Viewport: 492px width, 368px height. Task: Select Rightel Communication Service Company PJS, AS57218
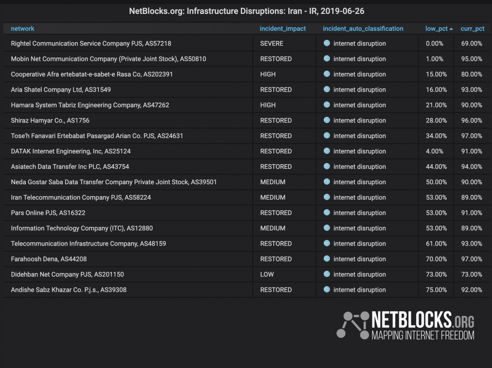point(91,44)
